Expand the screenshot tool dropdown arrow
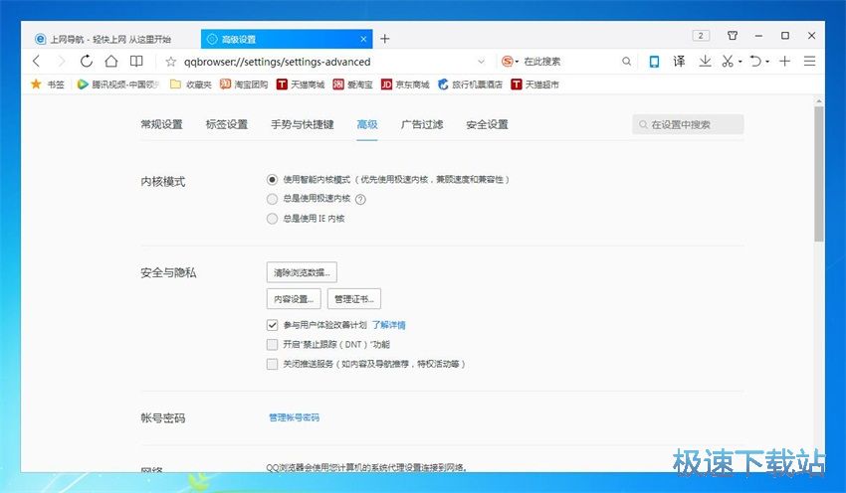846x493 pixels. pyautogui.click(x=740, y=62)
